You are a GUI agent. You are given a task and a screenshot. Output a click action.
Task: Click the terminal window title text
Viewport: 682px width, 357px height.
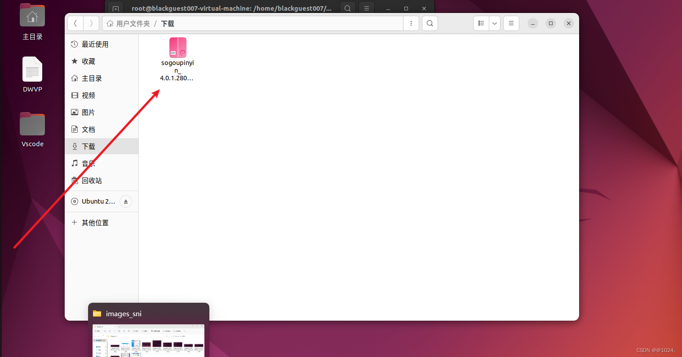click(x=231, y=9)
